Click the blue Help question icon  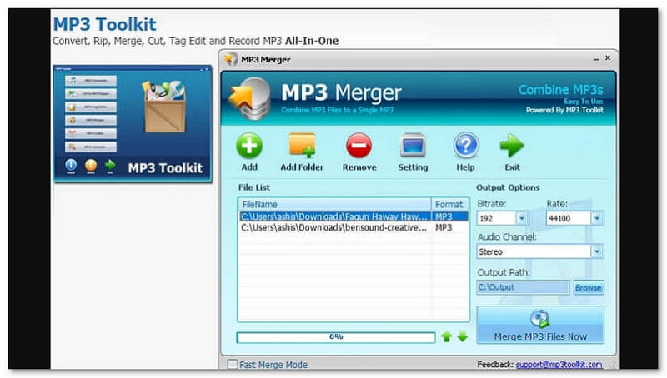tap(466, 146)
